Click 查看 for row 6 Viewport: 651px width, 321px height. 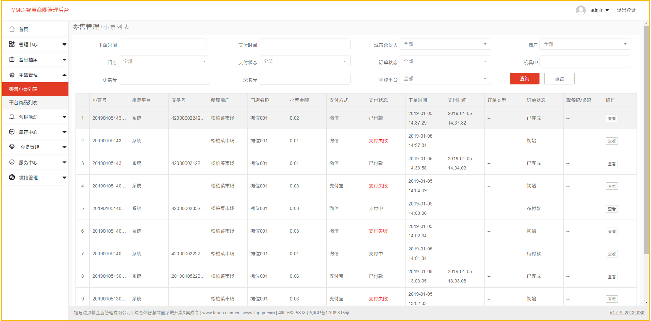(612, 231)
